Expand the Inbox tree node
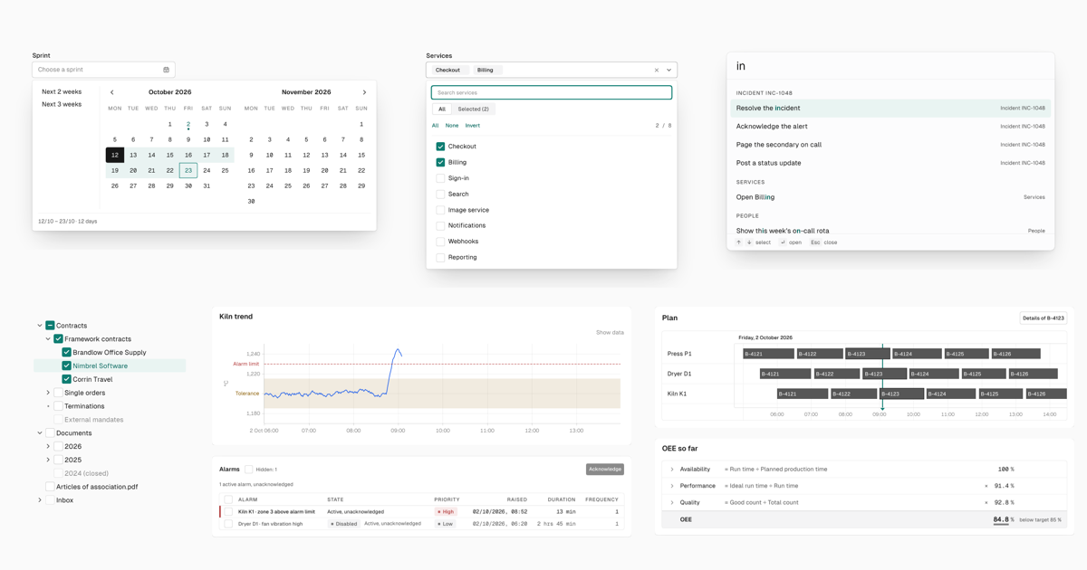Screen dimensions: 1087x570 [40, 500]
